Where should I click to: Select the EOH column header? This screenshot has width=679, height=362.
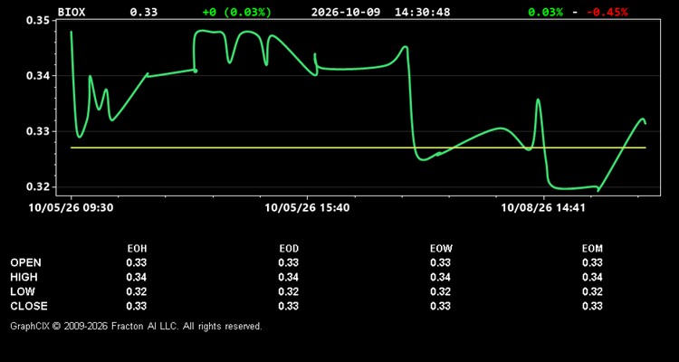(x=137, y=249)
